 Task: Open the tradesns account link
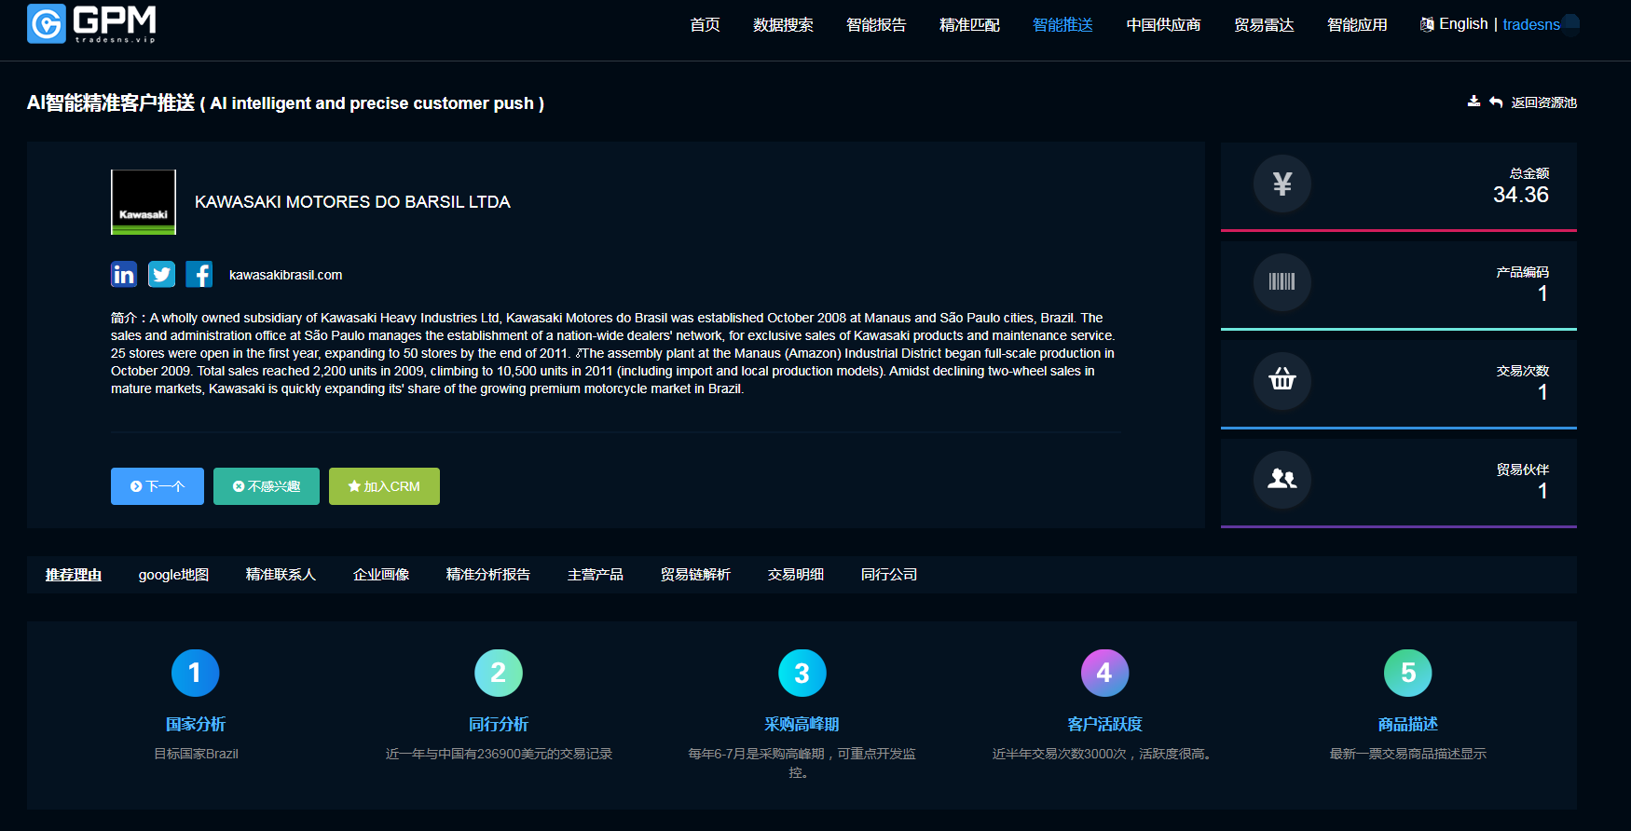(x=1531, y=24)
